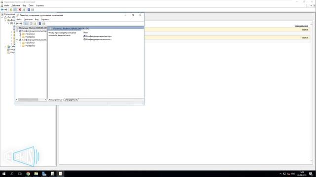Launch Google Chrome from taskbar
This screenshot has height=177, width=316.
[x=28, y=174]
